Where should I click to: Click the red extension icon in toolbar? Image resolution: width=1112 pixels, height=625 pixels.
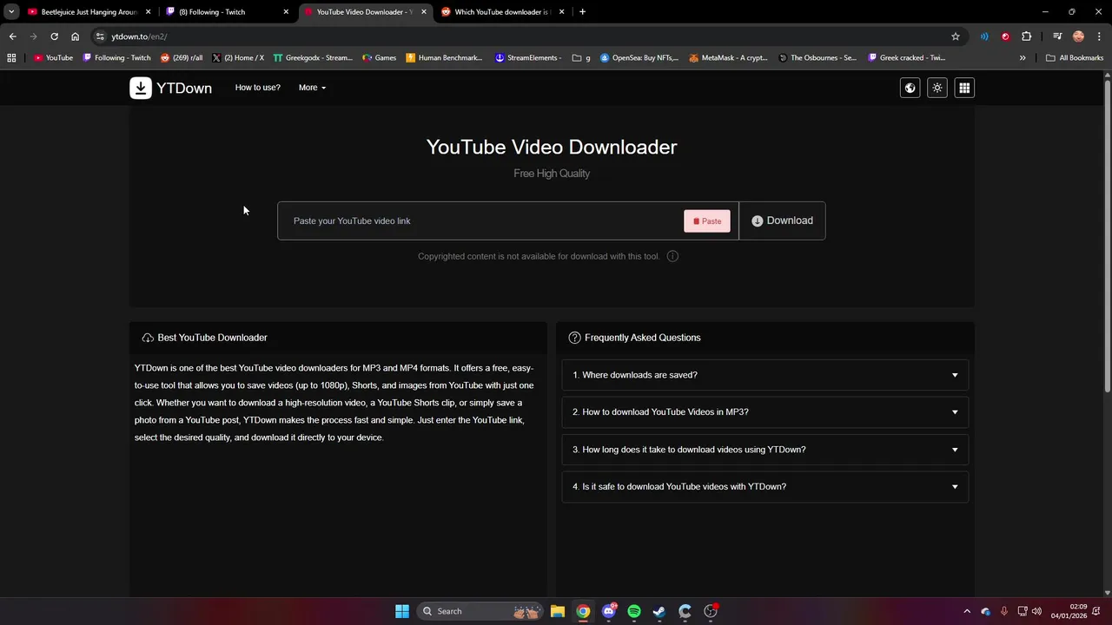point(1005,36)
